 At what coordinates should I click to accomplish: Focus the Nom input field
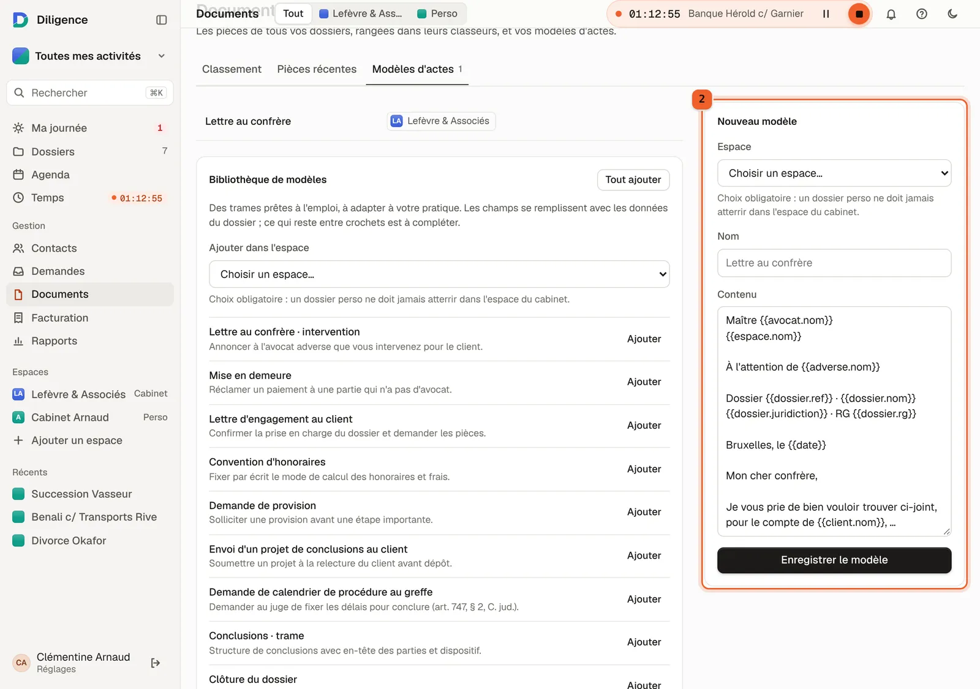coord(834,263)
